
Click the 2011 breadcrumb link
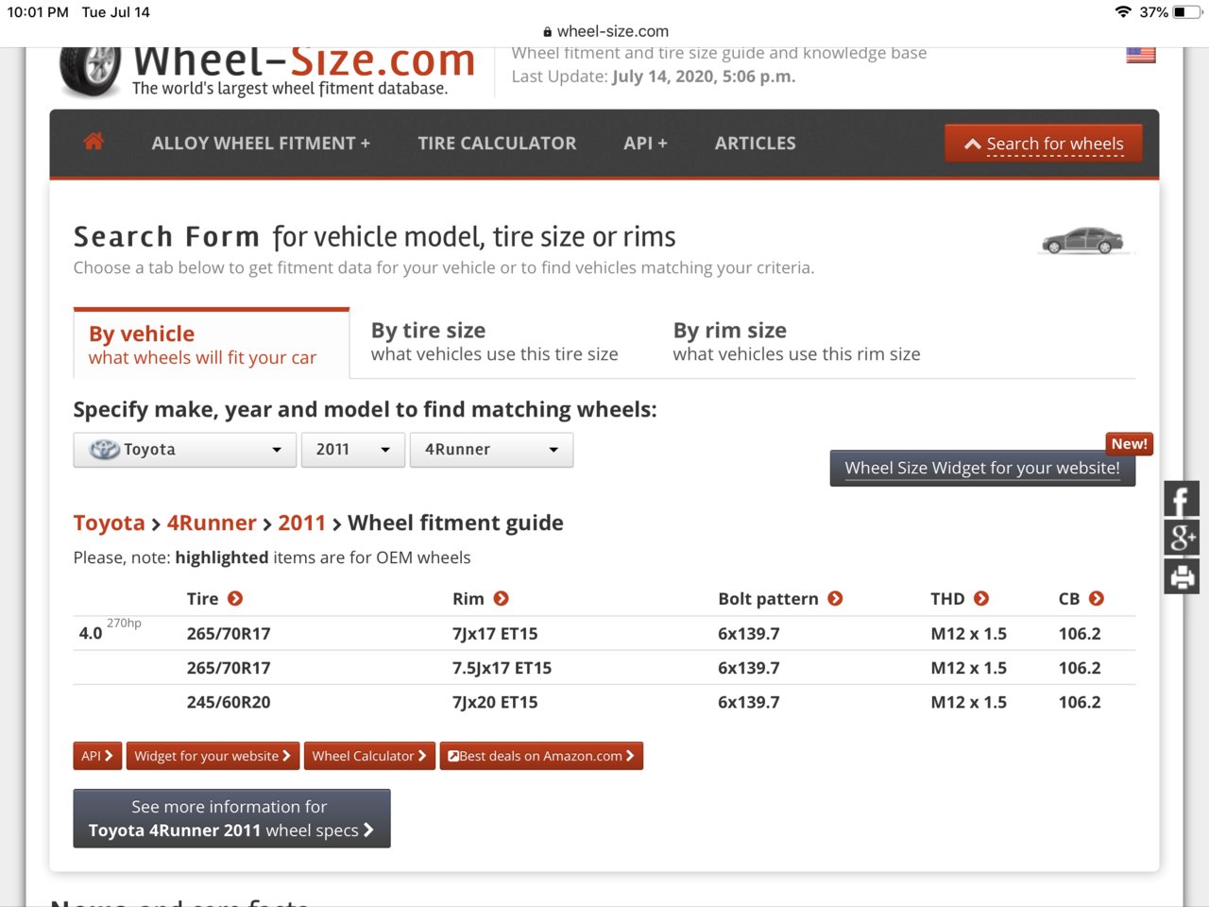[x=301, y=523]
